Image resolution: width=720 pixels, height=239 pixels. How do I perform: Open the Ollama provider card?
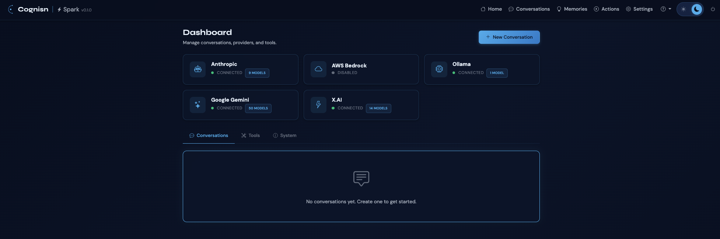pyautogui.click(x=482, y=69)
